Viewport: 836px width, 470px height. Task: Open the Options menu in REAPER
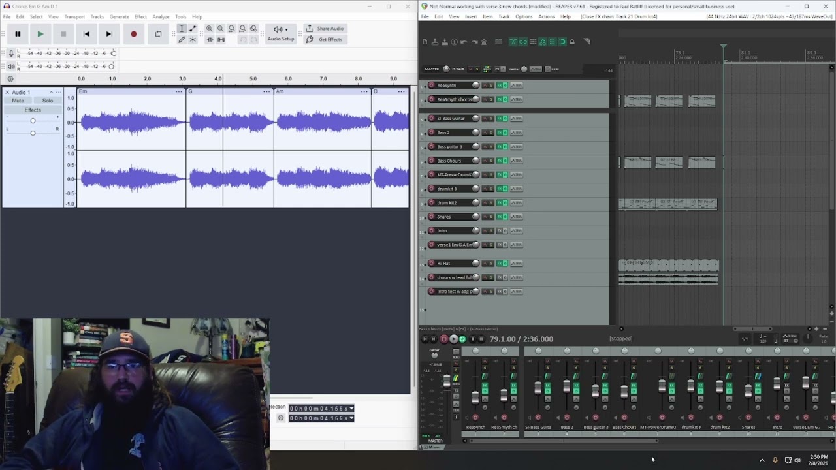tap(524, 16)
